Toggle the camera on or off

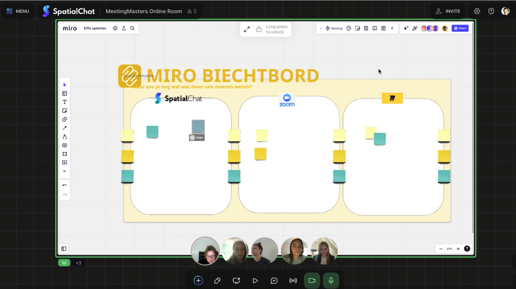click(312, 281)
